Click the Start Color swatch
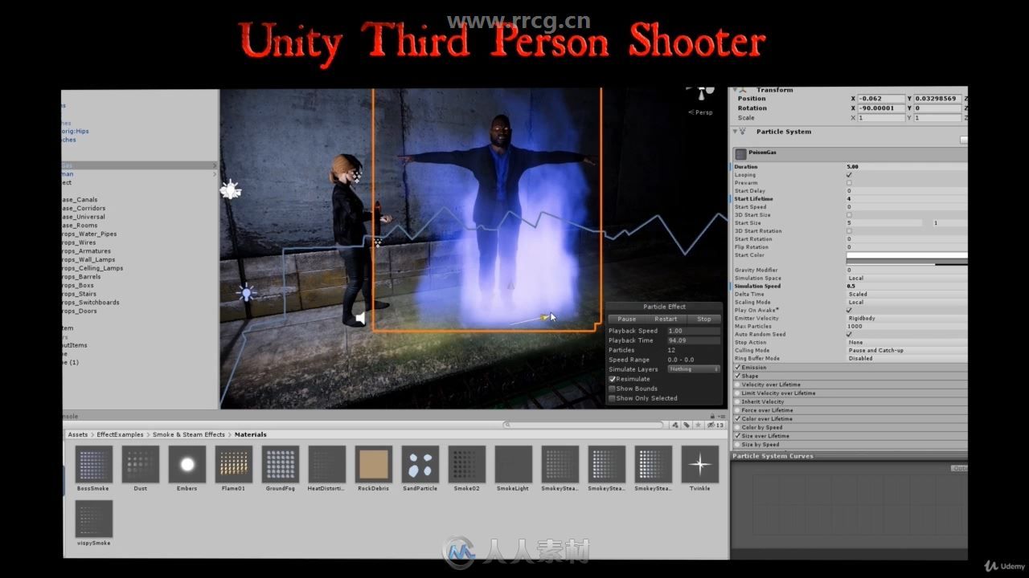This screenshot has width=1029, height=578. coord(907,255)
